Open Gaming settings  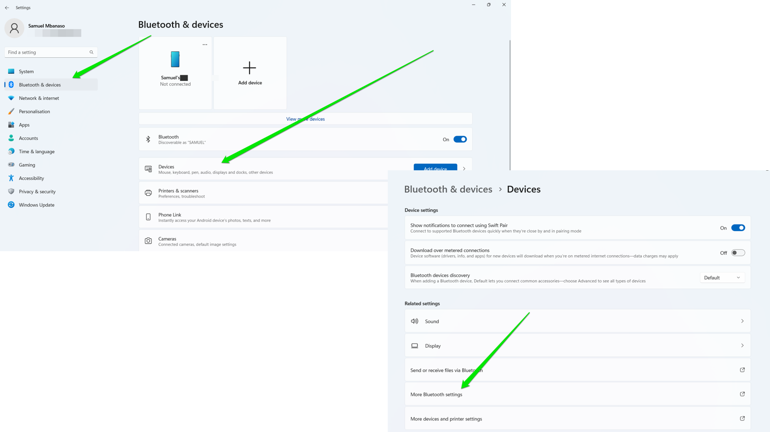point(51,165)
